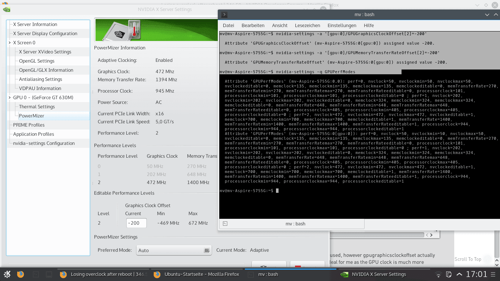Viewport: 500px width, 281px height.
Task: Open OpenGL/GLX Information page
Action: [46, 70]
